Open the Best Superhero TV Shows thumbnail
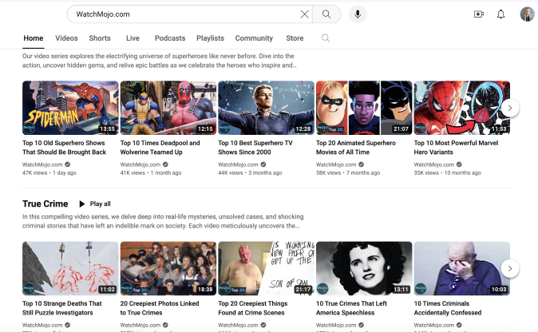 267,108
